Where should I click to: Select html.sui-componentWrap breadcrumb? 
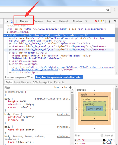(x=19, y=77)
